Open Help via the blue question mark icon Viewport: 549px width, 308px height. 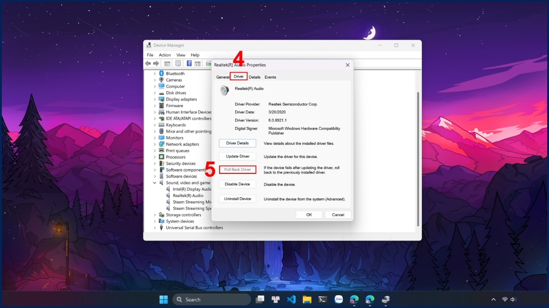pyautogui.click(x=189, y=63)
